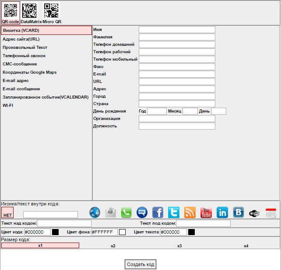281x270 pixels.
Task: Focus the Должность input field
Action: (177, 126)
